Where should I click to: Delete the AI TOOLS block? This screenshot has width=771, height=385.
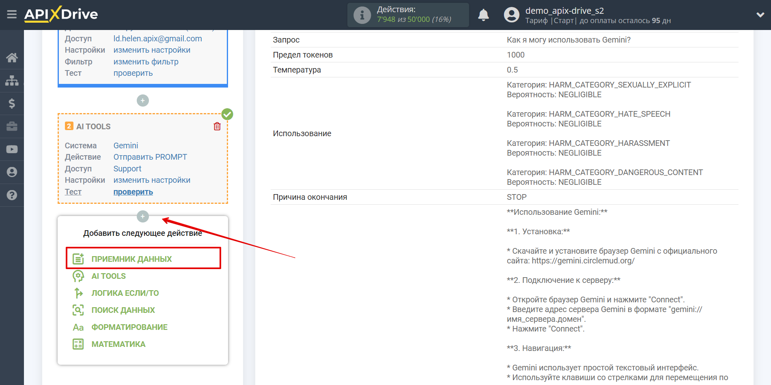tap(217, 126)
